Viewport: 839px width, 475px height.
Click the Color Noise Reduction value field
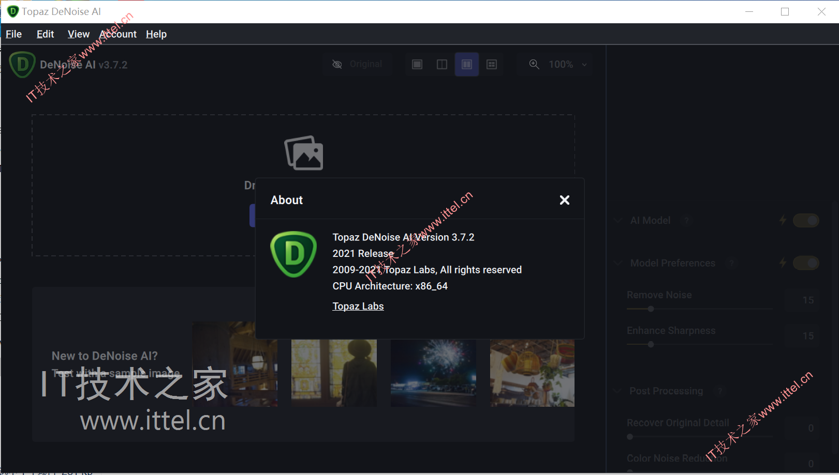802,463
